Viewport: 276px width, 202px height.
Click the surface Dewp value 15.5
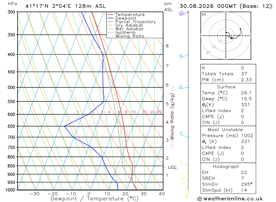(246, 99)
